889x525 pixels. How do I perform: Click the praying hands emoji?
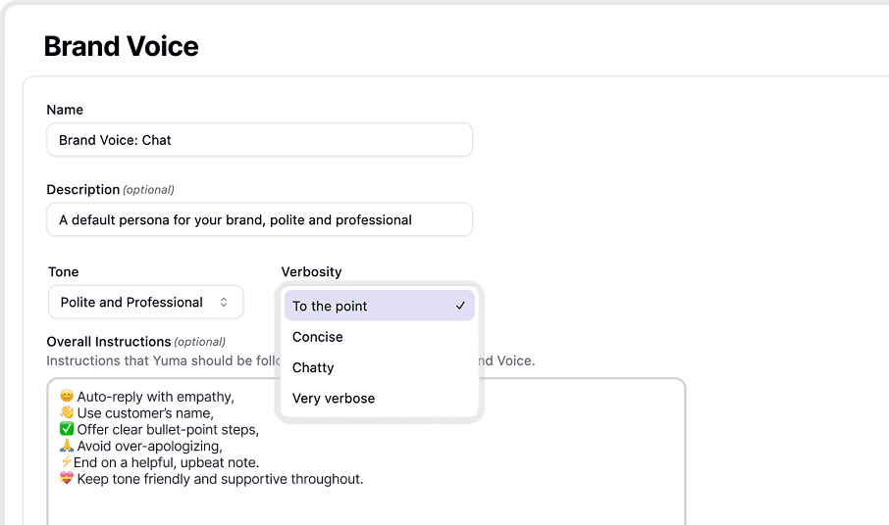pyautogui.click(x=67, y=447)
